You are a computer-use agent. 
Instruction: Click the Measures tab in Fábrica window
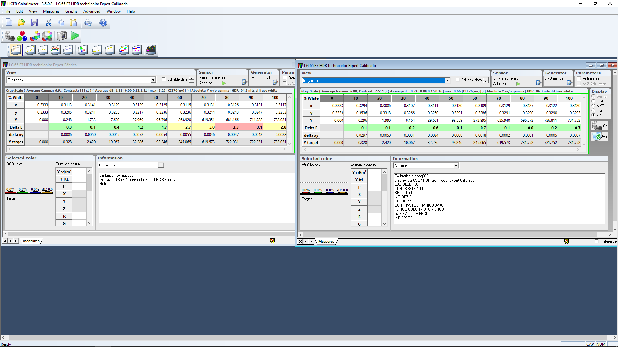31,241
